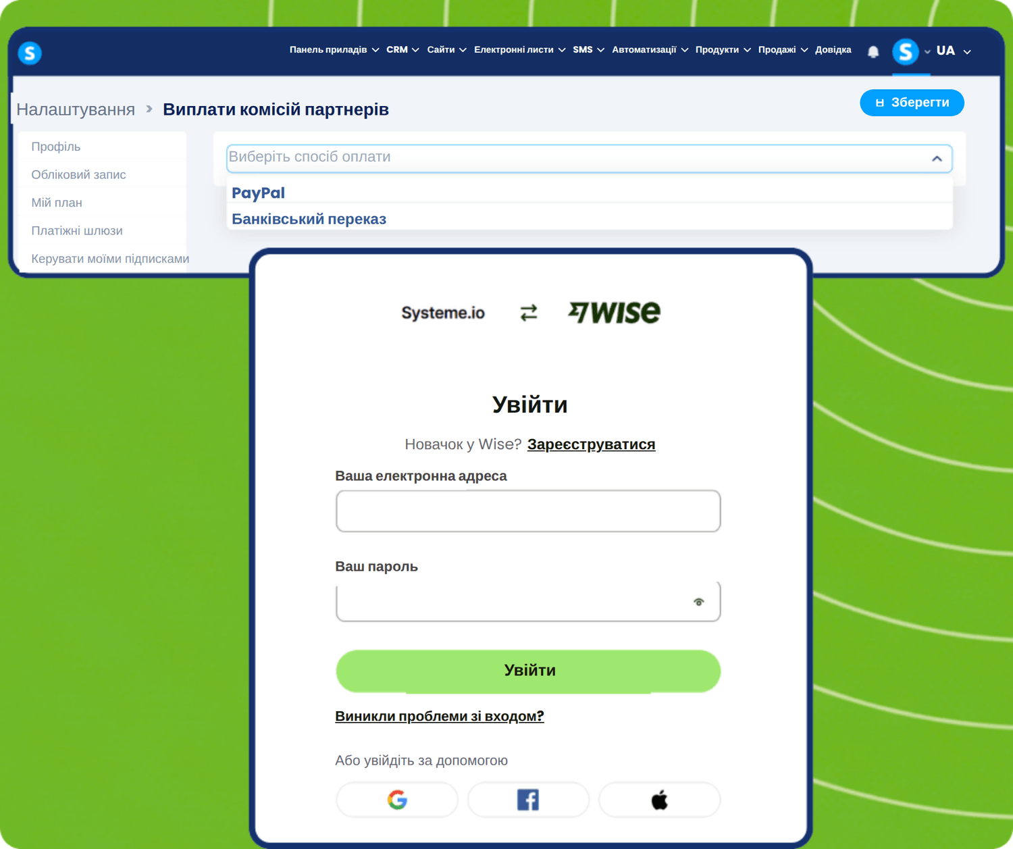This screenshot has height=849, width=1013.
Task: Expand the Електронні листи menu
Action: click(519, 50)
